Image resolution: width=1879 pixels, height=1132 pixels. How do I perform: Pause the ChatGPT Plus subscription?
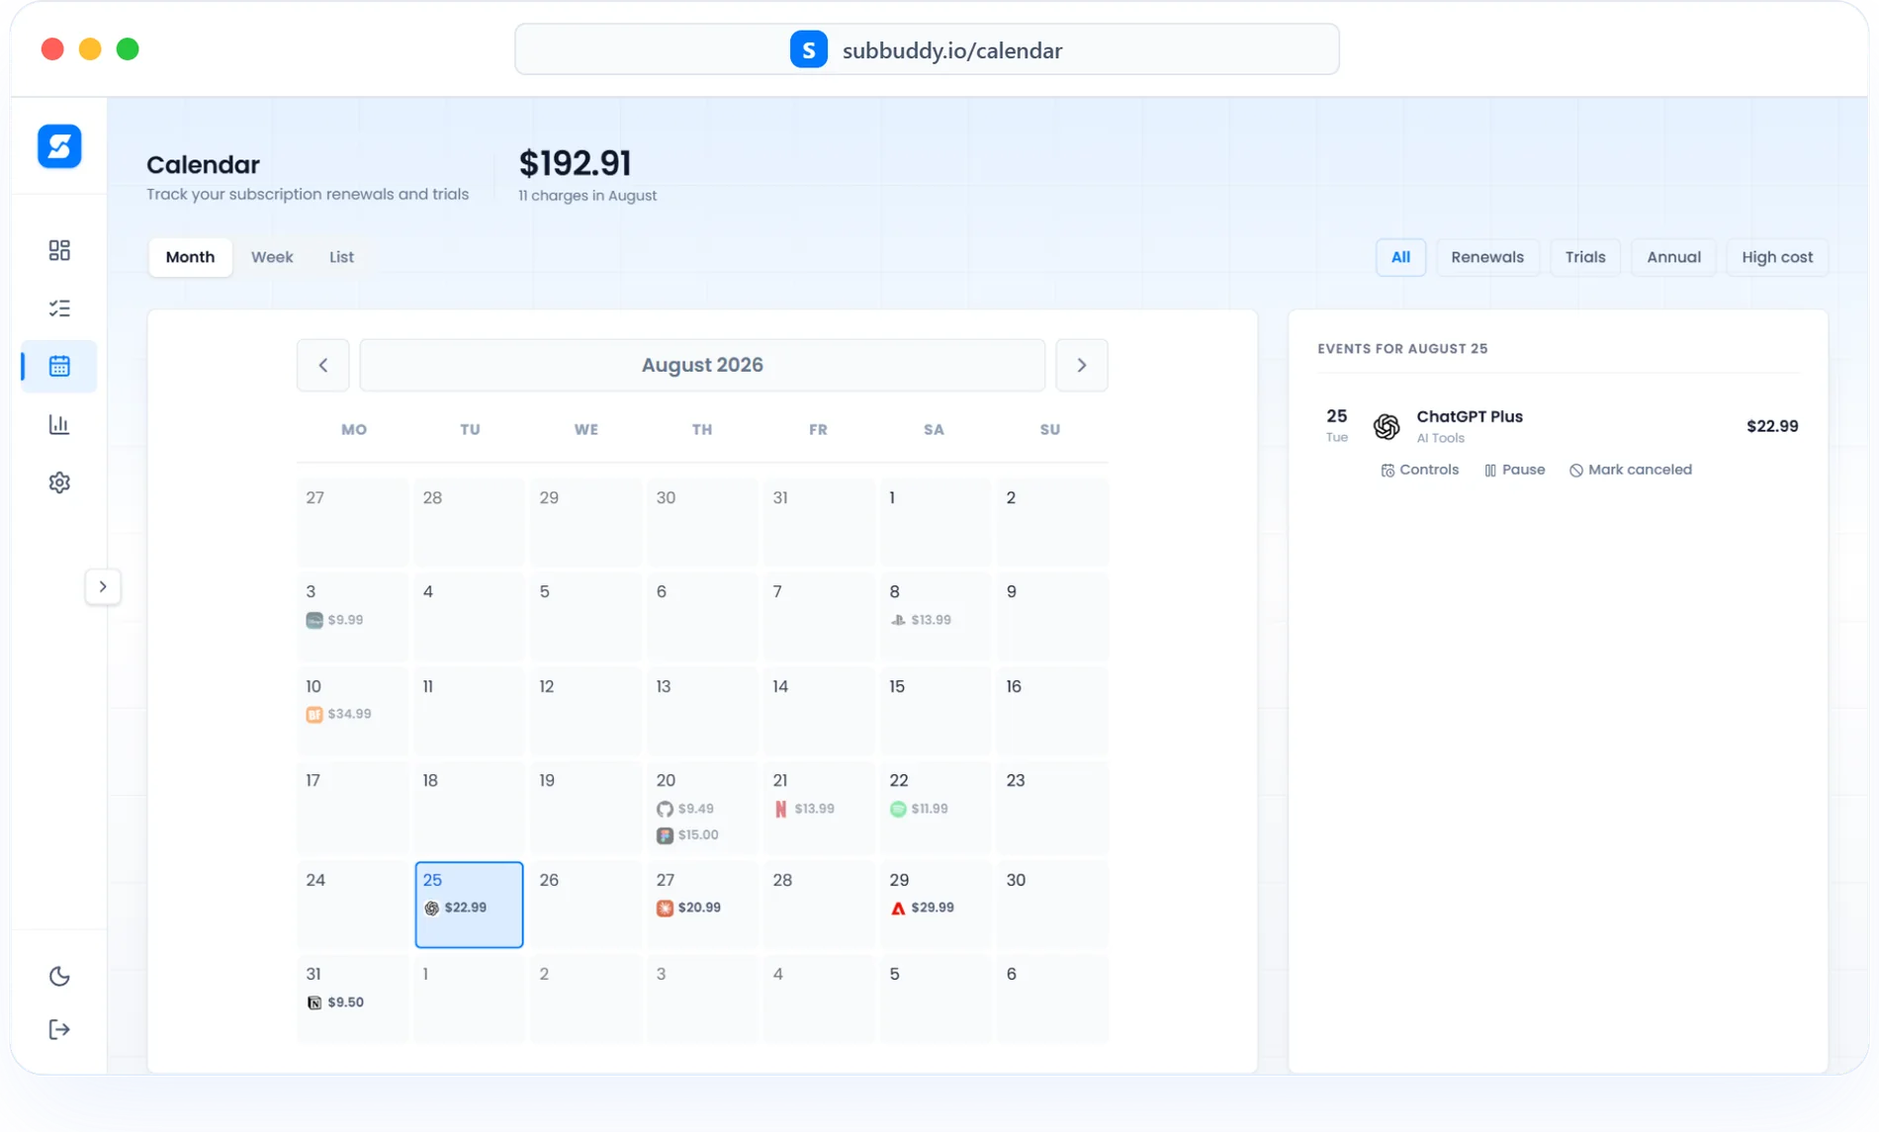pyautogui.click(x=1514, y=470)
